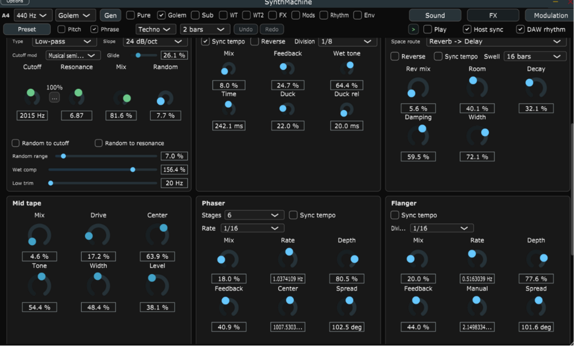Open the Phaser Stages dropdown

(254, 215)
